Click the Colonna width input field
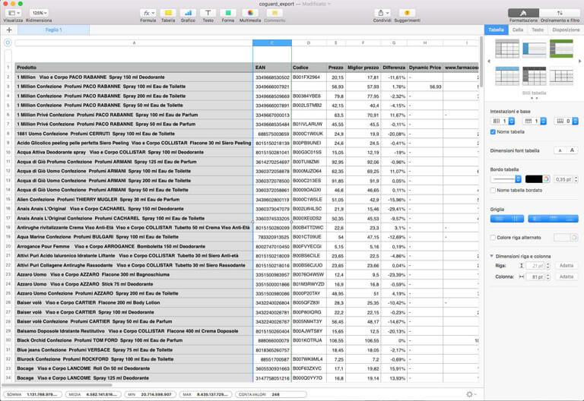The image size is (584, 401). 535,277
